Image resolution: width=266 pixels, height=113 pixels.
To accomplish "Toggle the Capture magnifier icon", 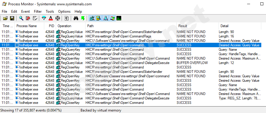I will pos(21,18).
